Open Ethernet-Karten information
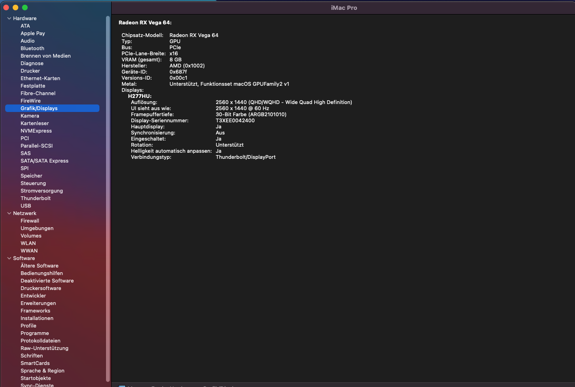 click(40, 78)
